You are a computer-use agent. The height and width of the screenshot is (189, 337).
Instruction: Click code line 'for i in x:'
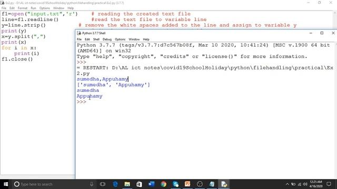click(19, 48)
